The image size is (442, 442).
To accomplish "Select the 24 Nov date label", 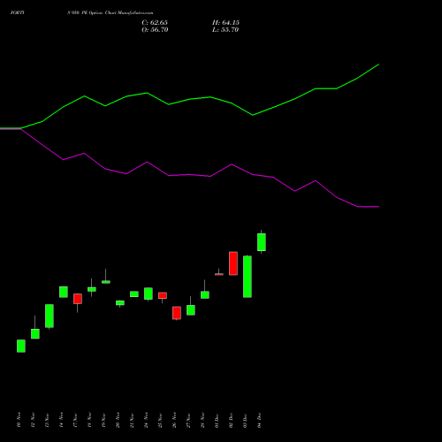I will pyautogui.click(x=146, y=420).
